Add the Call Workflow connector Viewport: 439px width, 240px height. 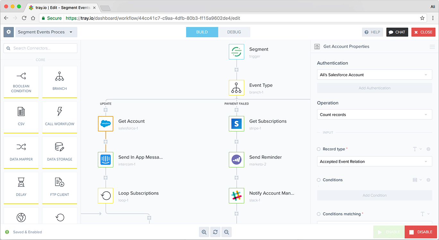pos(60,117)
